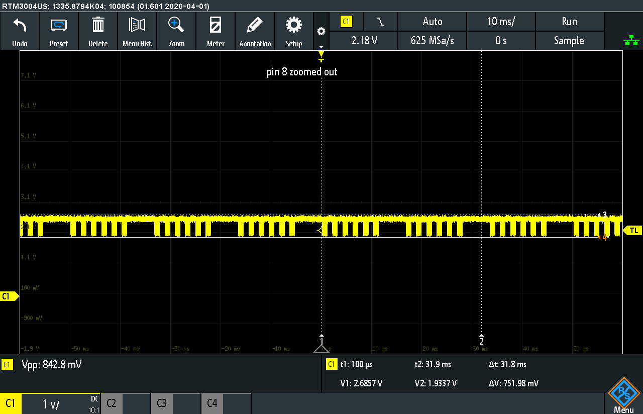Select the ΔV: 751.98 mV readout

pyautogui.click(x=513, y=383)
